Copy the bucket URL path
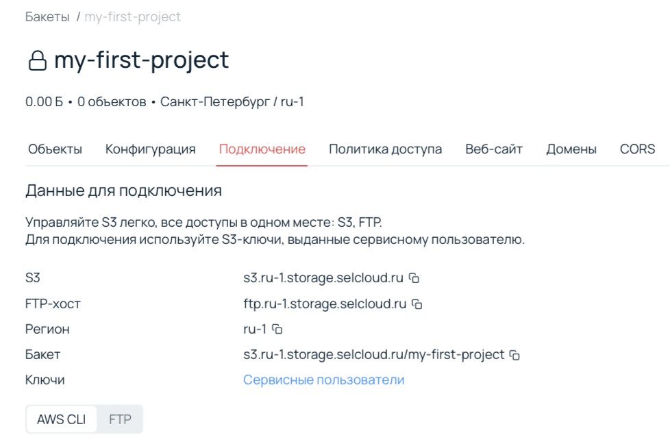This screenshot has width=670, height=444. pyautogui.click(x=514, y=355)
